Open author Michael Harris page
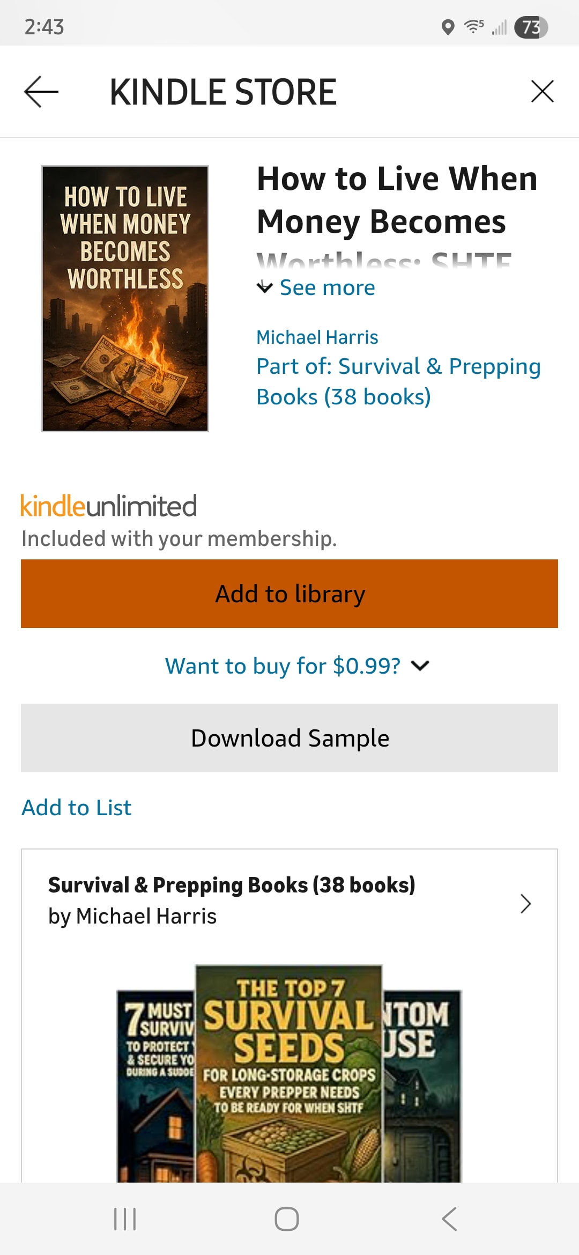Screen dimensions: 579x1255 coord(317,337)
